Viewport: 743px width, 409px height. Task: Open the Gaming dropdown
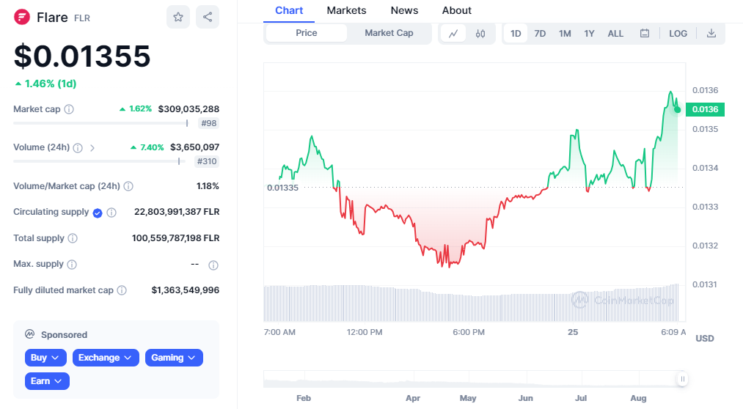coord(174,358)
